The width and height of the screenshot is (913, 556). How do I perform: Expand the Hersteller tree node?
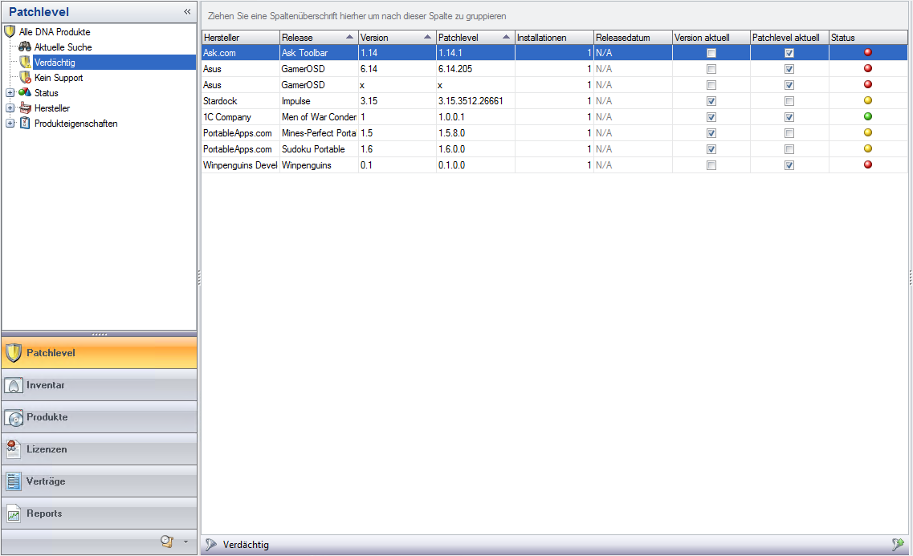[10, 108]
